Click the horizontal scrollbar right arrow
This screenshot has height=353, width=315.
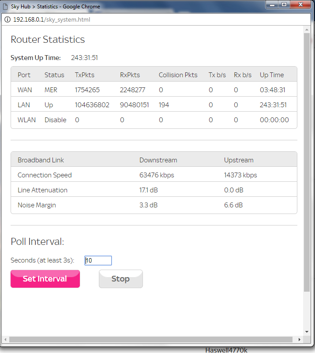(300, 339)
